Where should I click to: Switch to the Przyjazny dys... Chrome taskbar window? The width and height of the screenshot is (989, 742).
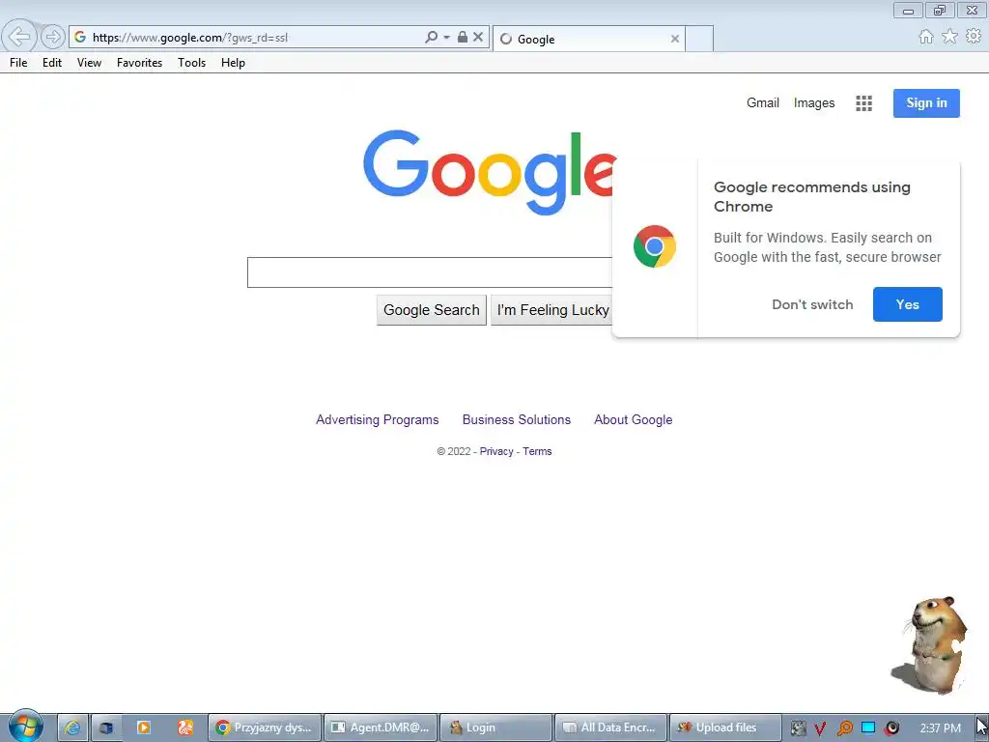[x=265, y=728]
